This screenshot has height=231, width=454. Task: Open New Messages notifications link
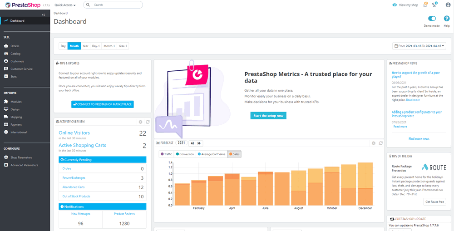tap(81, 214)
